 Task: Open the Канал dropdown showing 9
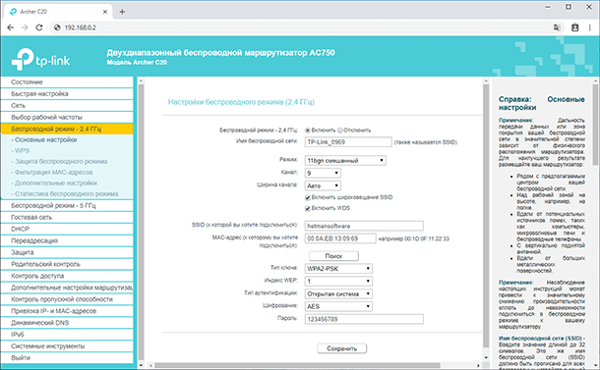pyautogui.click(x=323, y=173)
